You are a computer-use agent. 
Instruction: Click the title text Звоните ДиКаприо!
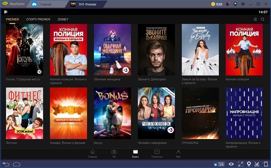(152, 79)
